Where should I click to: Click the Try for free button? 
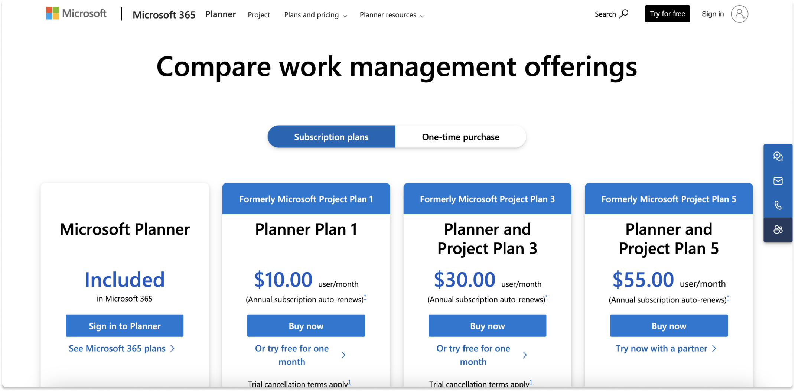point(667,13)
